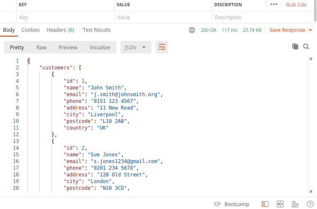Toggle the single-pane view icon in the status bar
The width and height of the screenshot is (317, 209).
(x=265, y=204)
